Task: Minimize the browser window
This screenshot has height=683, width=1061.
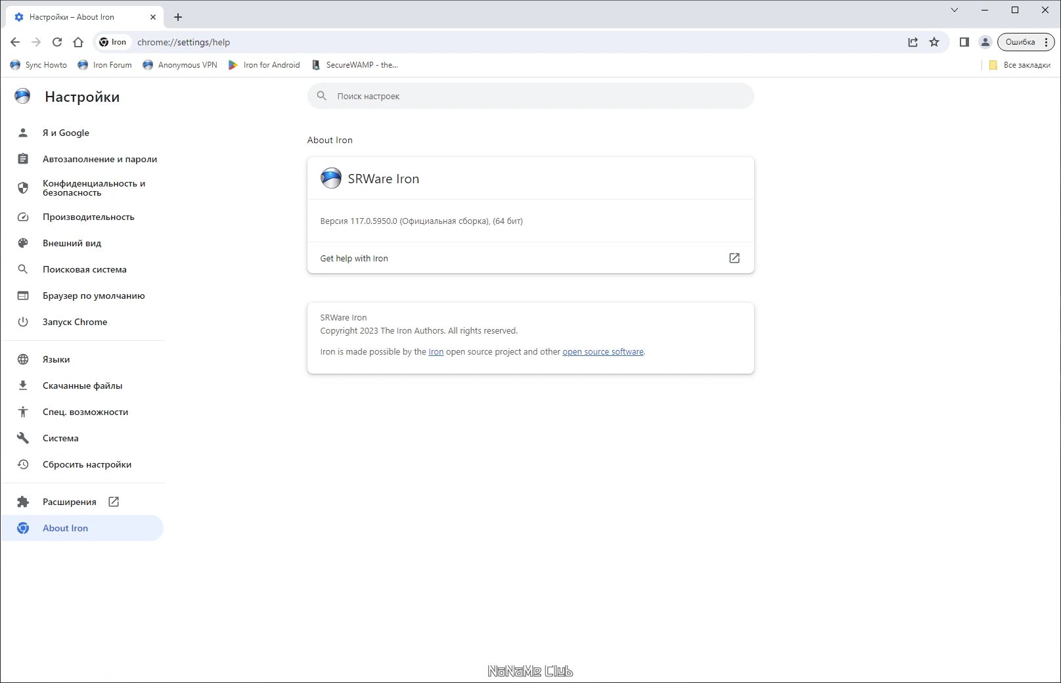Action: click(x=985, y=10)
